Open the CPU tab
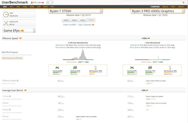188x123 pixels. click(5, 7)
